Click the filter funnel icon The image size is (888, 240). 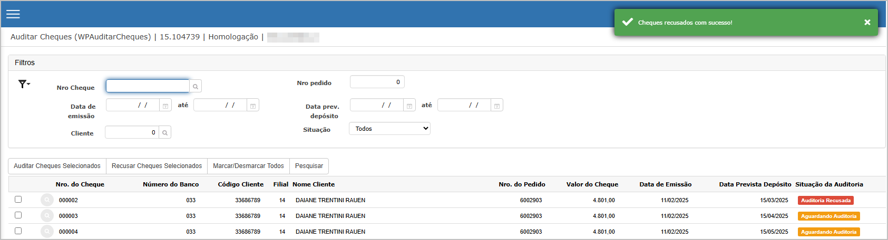coord(24,84)
